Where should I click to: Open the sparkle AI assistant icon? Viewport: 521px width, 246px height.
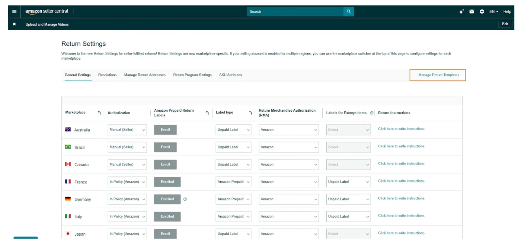[x=461, y=12]
